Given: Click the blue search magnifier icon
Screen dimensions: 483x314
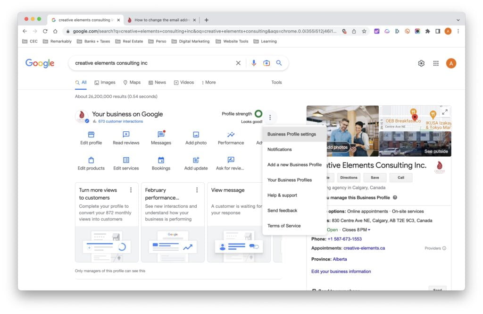Looking at the screenshot, I should [279, 63].
